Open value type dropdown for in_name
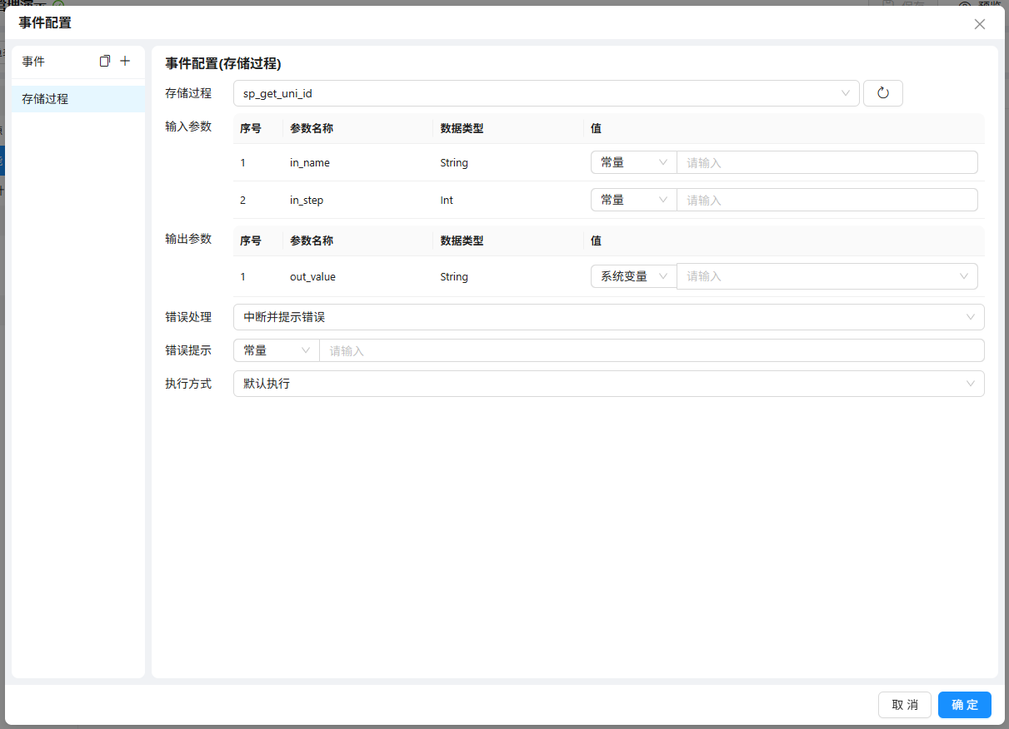Viewport: 1009px width, 729px height. click(x=633, y=162)
